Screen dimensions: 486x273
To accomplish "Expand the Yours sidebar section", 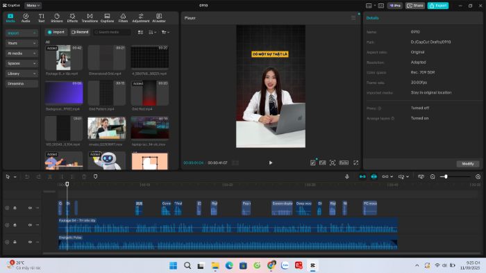I will pyautogui.click(x=22, y=43).
